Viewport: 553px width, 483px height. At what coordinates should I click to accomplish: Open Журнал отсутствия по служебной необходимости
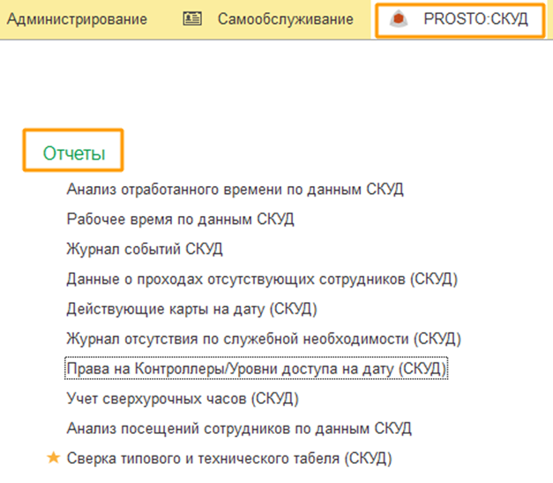264,338
